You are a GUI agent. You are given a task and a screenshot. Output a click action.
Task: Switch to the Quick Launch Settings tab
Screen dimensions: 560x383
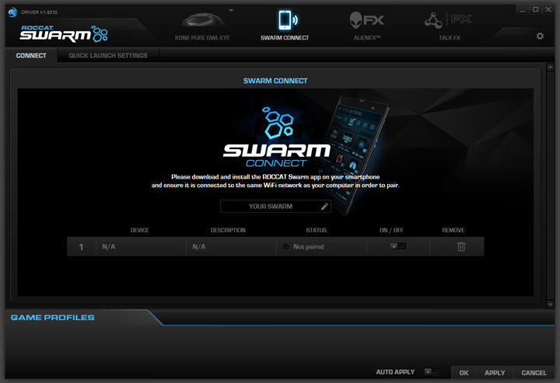tap(108, 56)
